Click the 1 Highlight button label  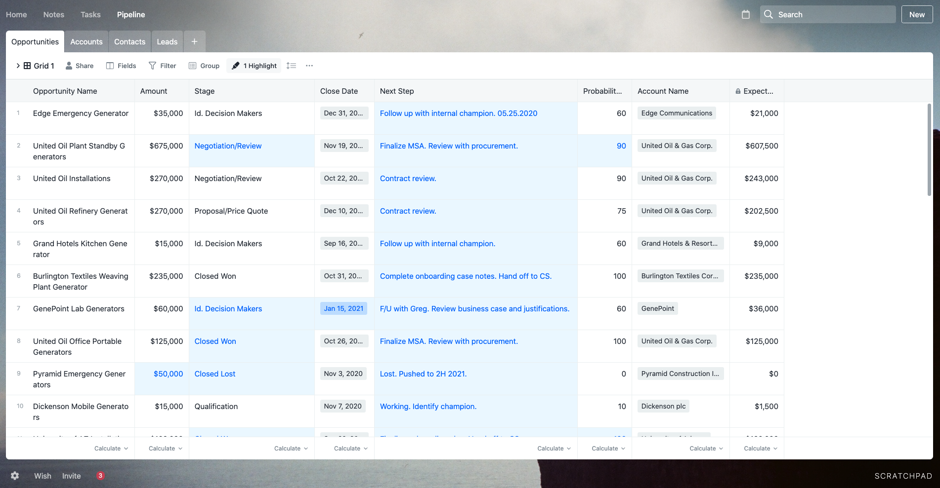click(260, 66)
